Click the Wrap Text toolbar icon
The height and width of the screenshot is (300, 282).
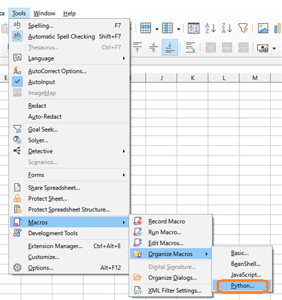(x=190, y=48)
